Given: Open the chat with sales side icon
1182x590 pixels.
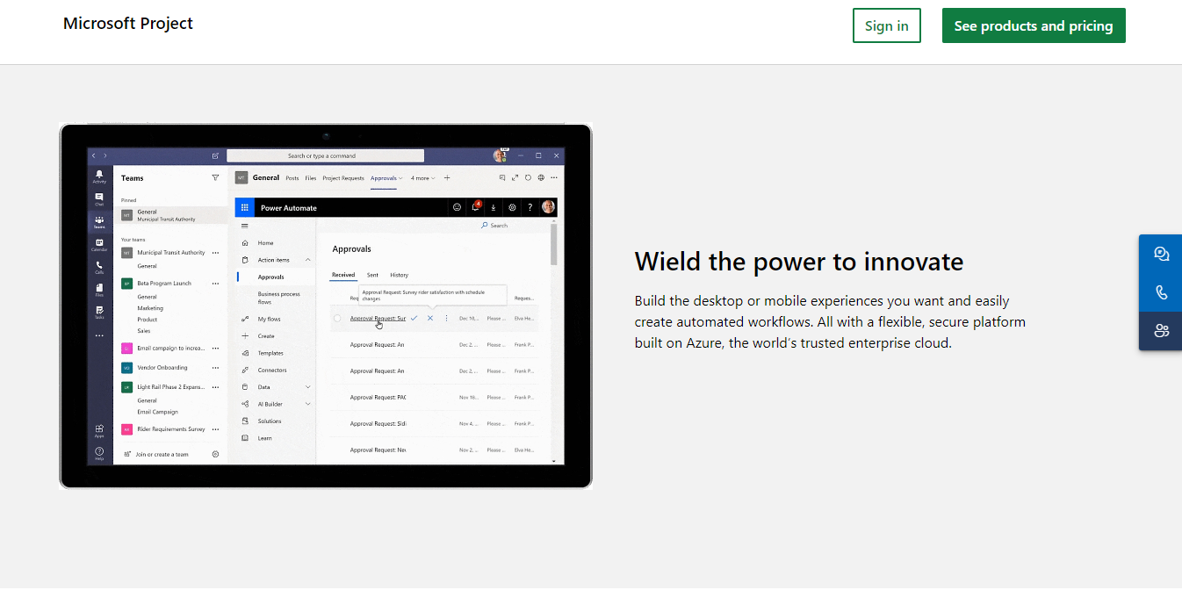Looking at the screenshot, I should click(1162, 254).
